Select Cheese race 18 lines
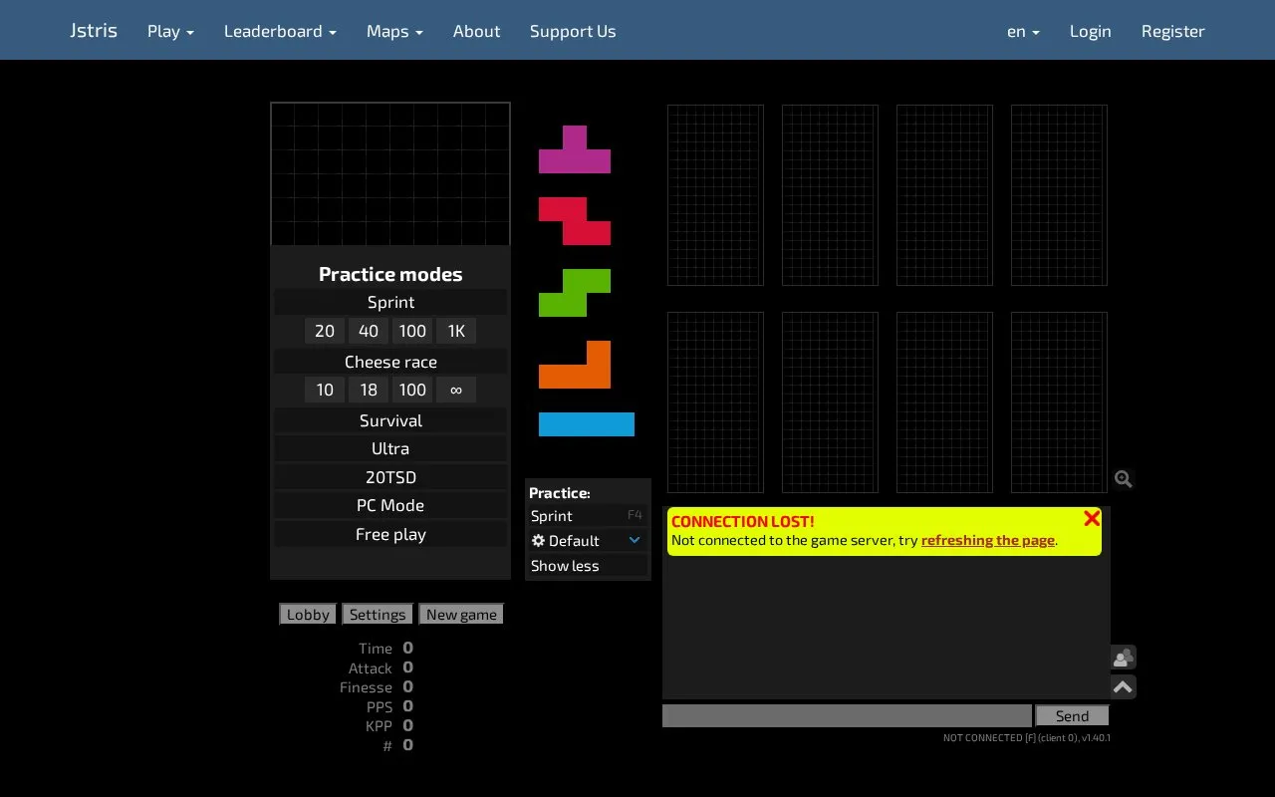The height and width of the screenshot is (797, 1275). (369, 390)
